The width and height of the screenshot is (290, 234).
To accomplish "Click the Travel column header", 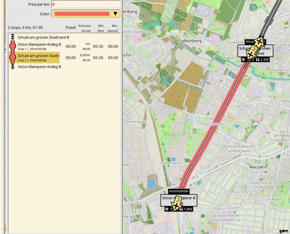I will 71,28.
